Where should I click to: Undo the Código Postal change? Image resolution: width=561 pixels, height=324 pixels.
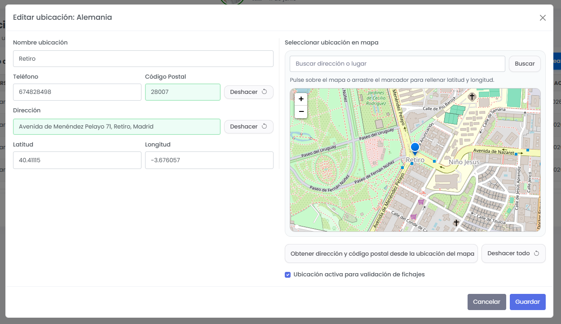pyautogui.click(x=248, y=92)
